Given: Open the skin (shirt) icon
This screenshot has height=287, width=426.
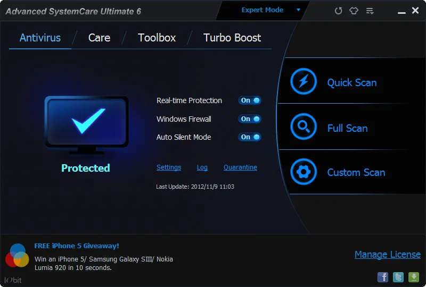Looking at the screenshot, I should [x=354, y=11].
